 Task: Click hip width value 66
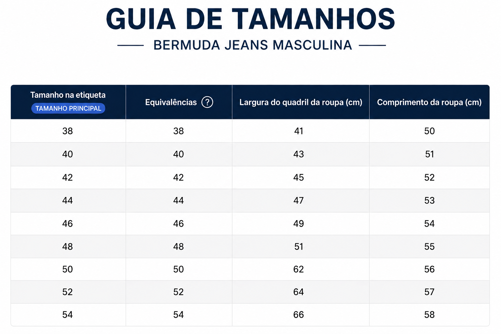click(x=298, y=314)
